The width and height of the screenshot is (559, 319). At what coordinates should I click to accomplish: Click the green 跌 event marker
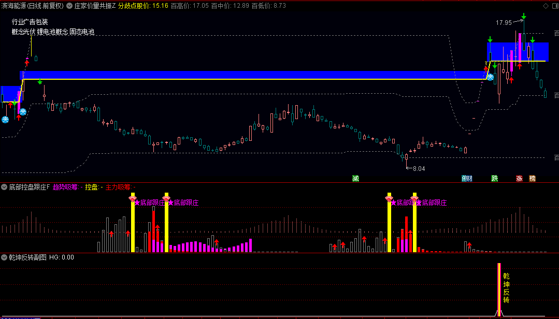click(x=494, y=178)
